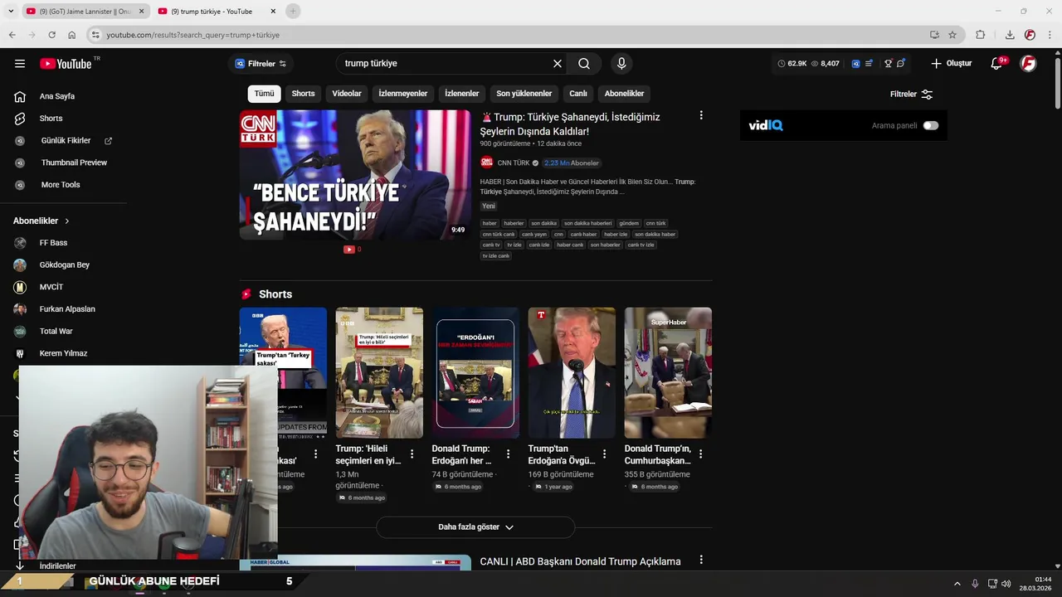Show hidden system tray icons chevron

click(957, 584)
